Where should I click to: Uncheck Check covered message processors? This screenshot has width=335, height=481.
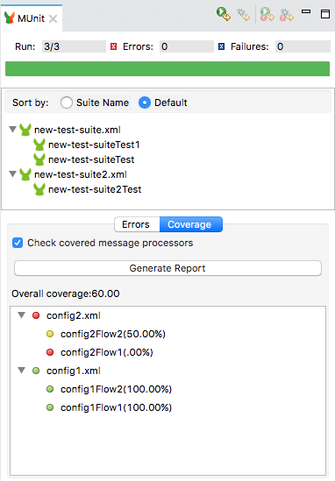coord(18,243)
